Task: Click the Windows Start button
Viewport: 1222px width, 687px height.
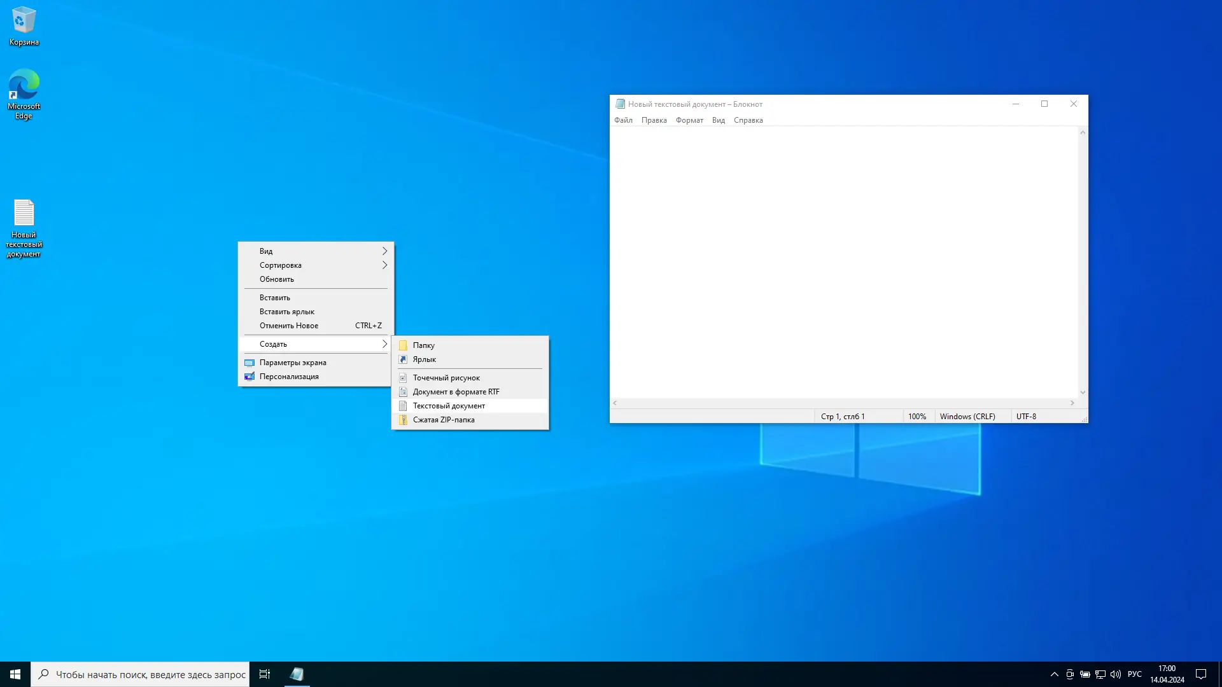Action: click(x=15, y=674)
